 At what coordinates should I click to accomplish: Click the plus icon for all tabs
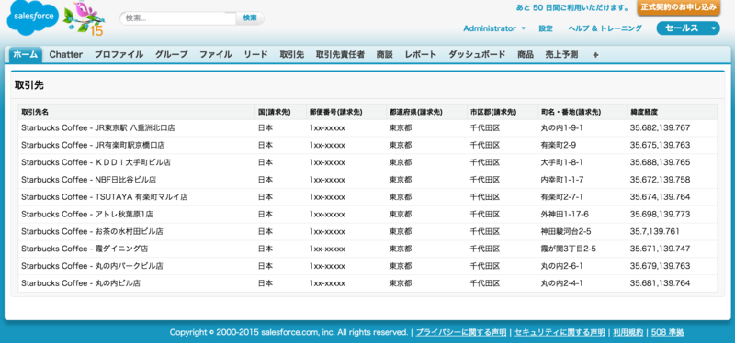tap(595, 55)
